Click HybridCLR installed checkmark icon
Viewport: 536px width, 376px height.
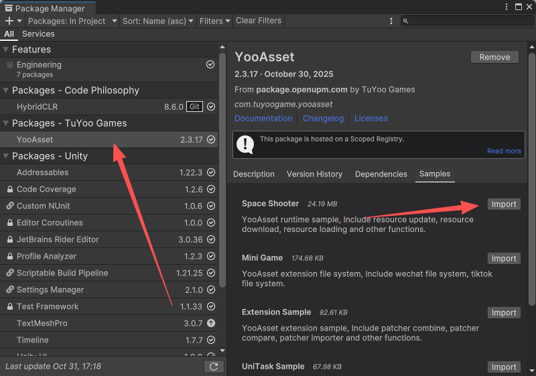point(211,107)
